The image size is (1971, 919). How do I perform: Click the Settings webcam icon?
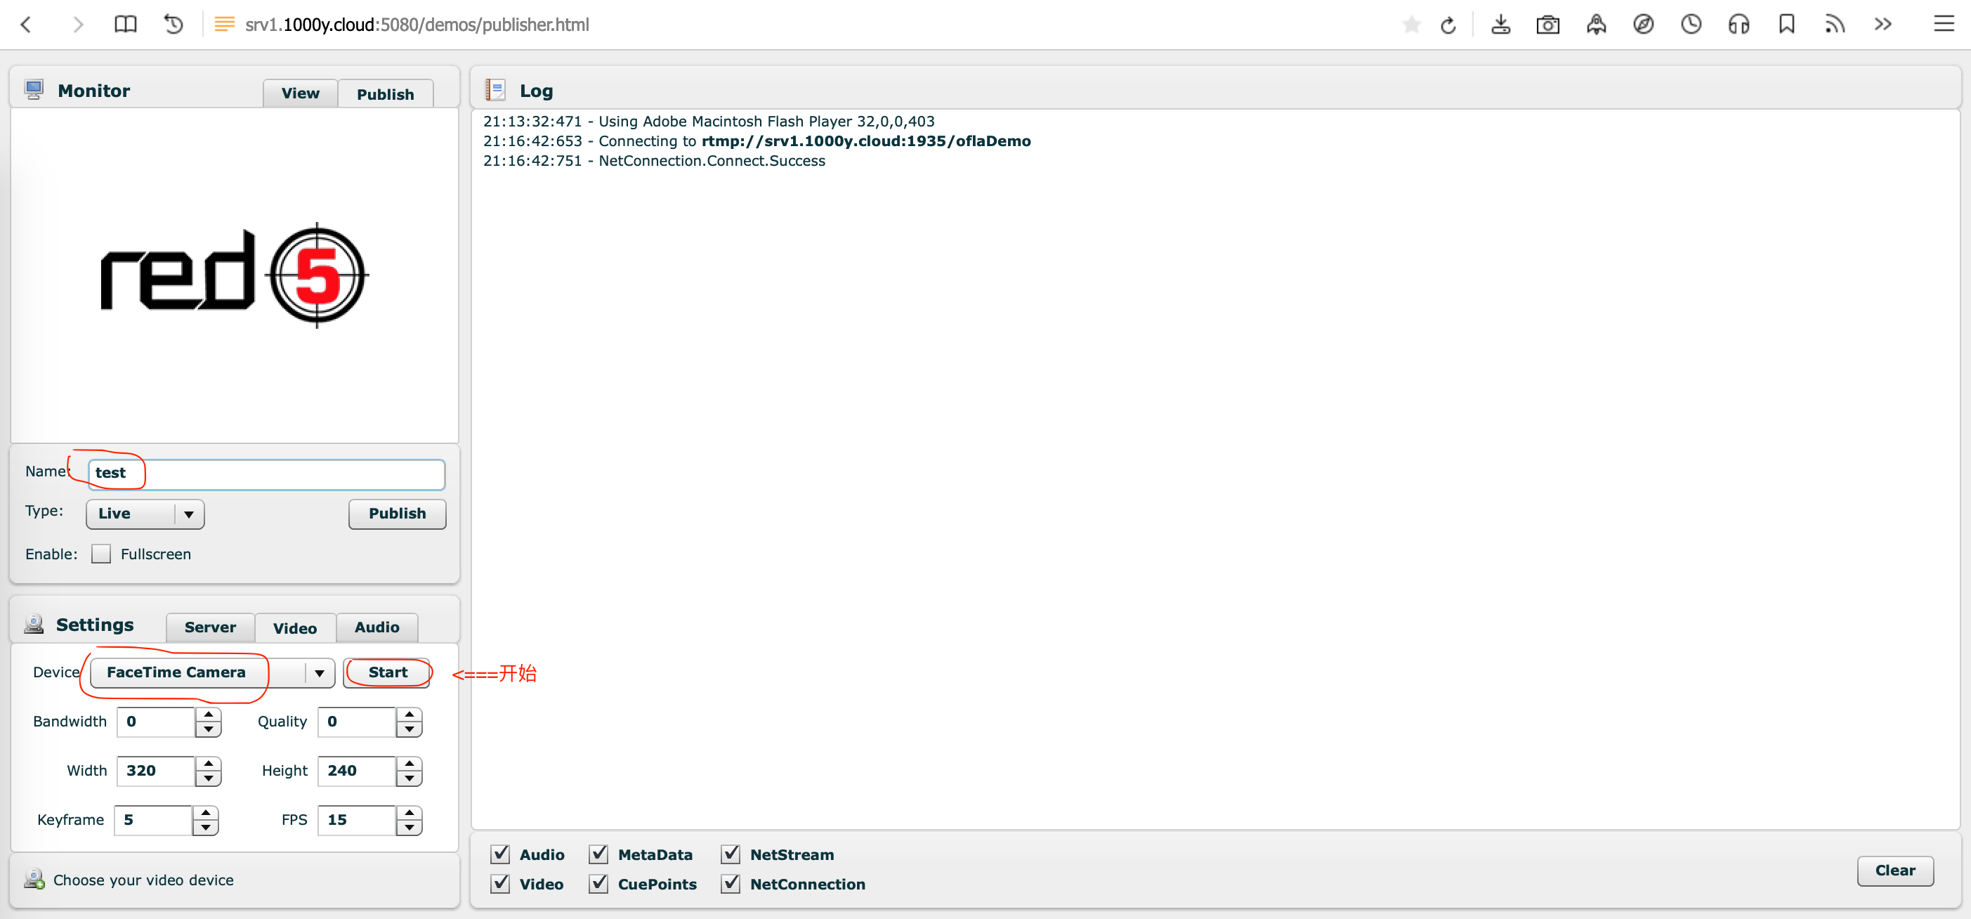click(x=34, y=624)
